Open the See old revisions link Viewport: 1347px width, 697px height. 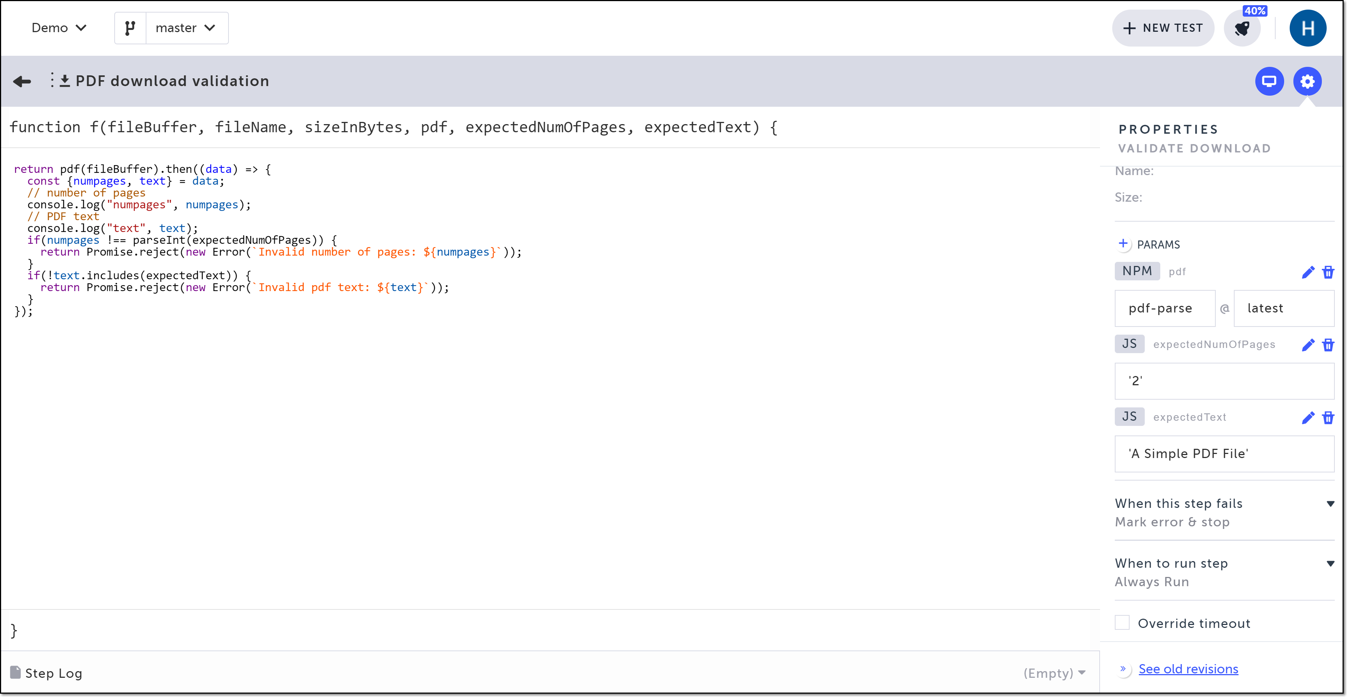pos(1188,669)
